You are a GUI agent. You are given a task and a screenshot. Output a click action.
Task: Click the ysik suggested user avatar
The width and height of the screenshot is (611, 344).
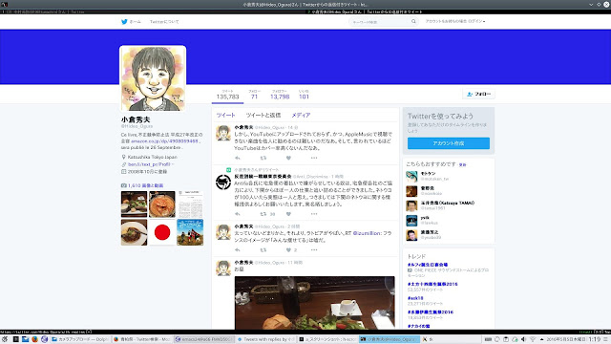click(x=411, y=221)
